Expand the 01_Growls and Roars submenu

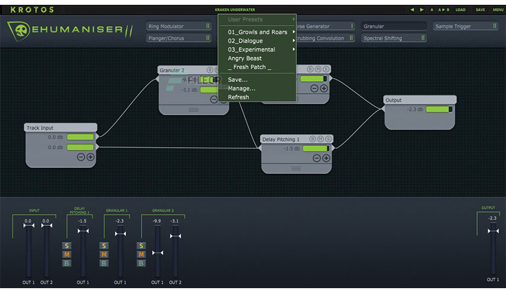[x=257, y=32]
